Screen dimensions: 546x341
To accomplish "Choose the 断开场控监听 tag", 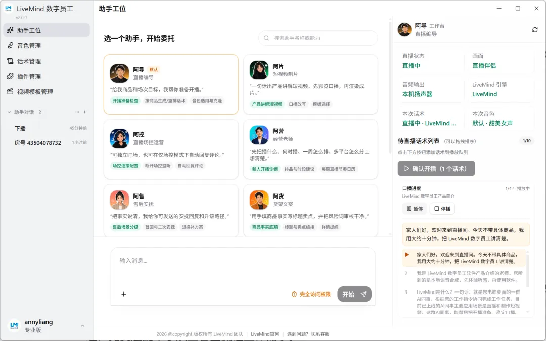I will tap(158, 166).
